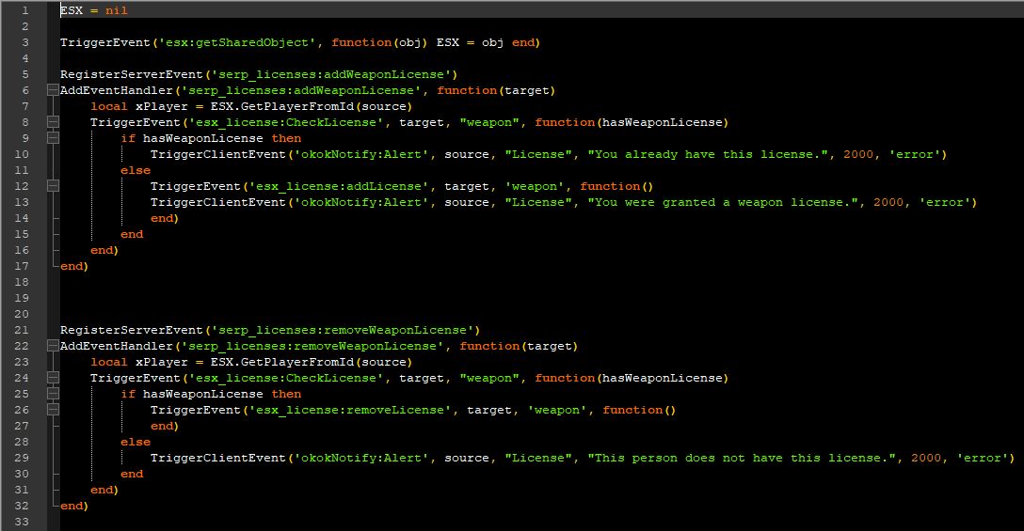Select line number 21 in the gutter
This screenshot has width=1024, height=531.
pos(22,330)
